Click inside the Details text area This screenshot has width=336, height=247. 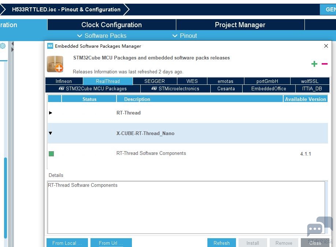186,207
